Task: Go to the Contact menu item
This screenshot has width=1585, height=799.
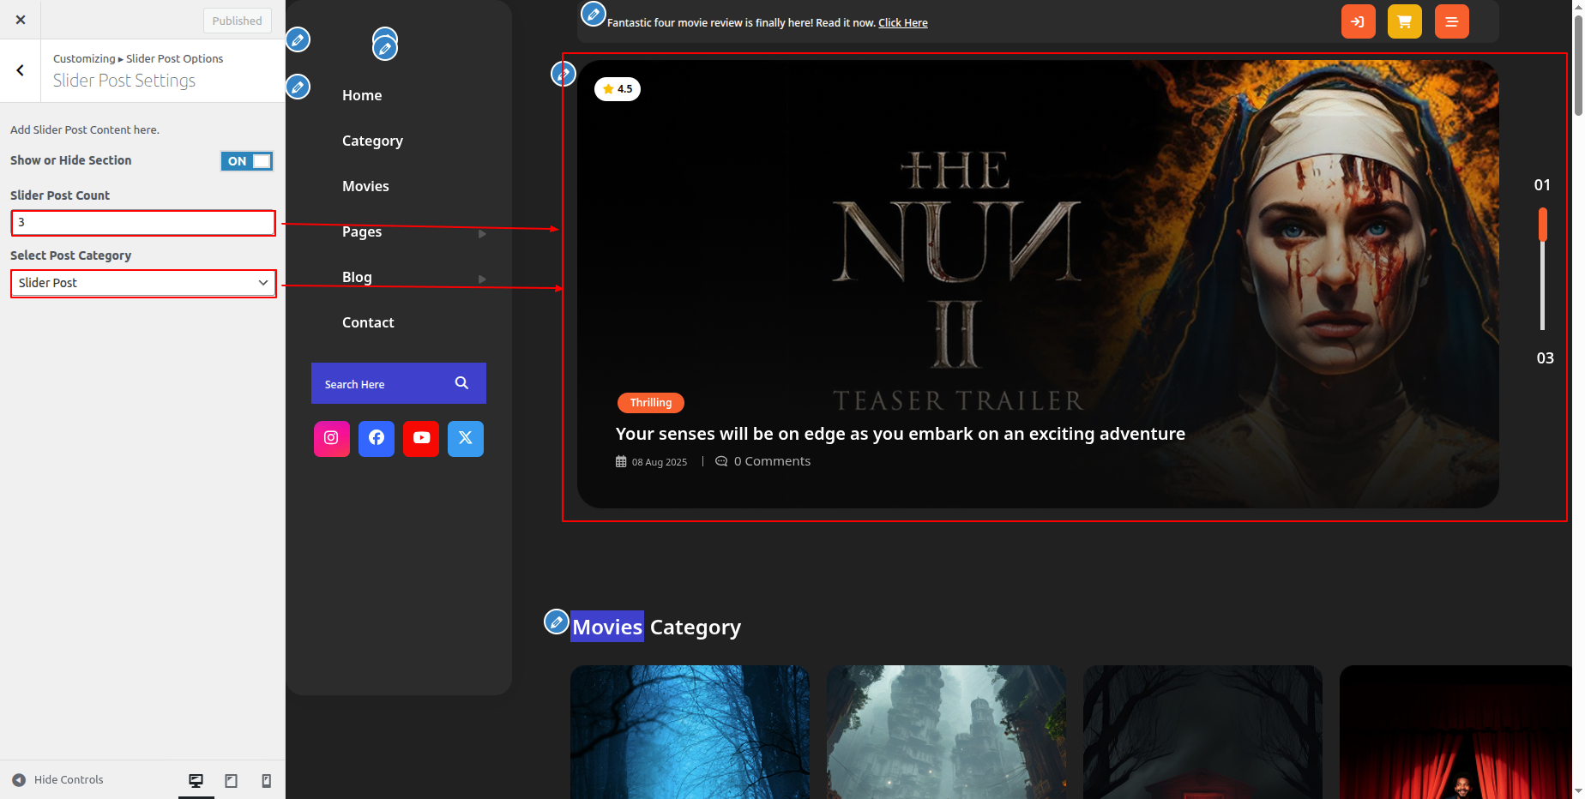Action: click(368, 322)
